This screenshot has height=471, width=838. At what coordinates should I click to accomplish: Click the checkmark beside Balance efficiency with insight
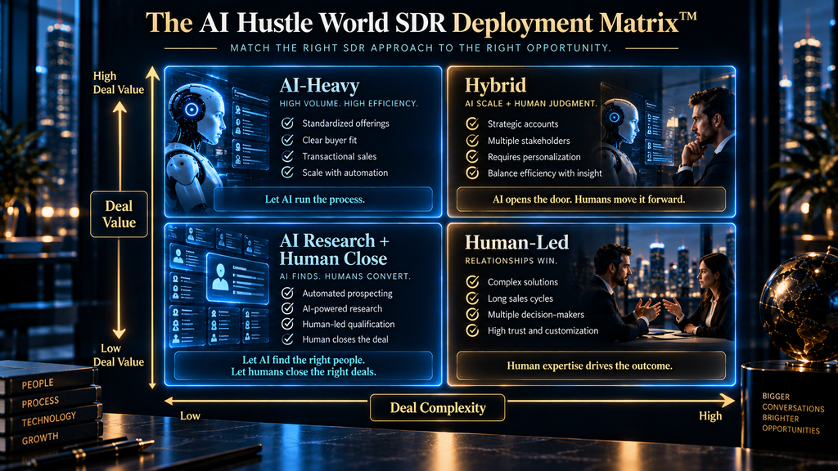(x=472, y=173)
